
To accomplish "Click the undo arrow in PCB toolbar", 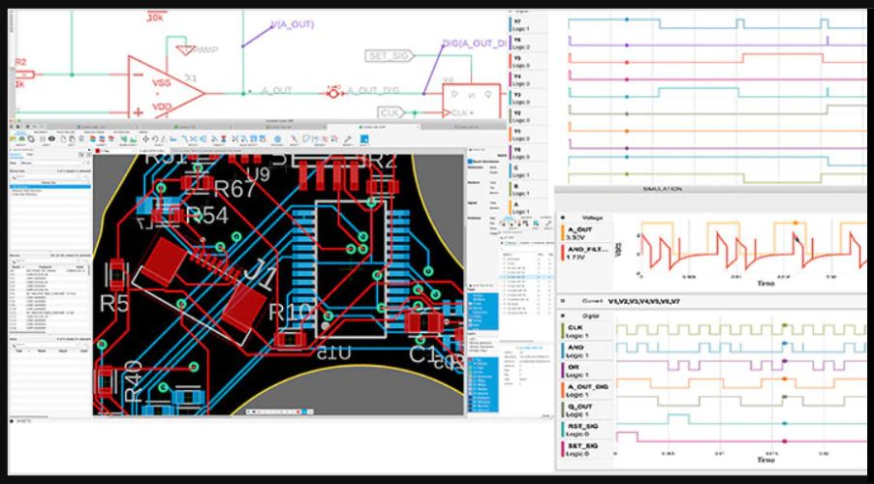I will [155, 138].
